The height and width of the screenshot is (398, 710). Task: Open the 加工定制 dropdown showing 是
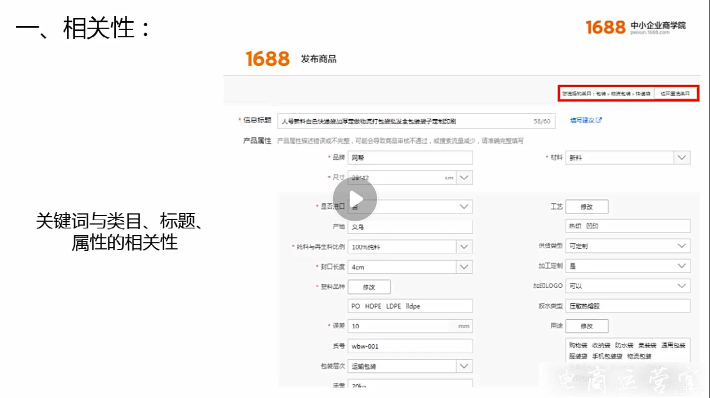[x=628, y=266]
